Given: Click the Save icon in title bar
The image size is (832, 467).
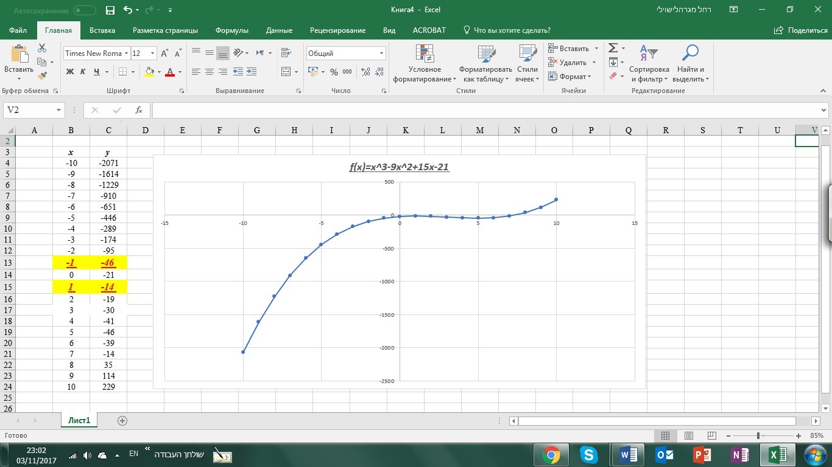Looking at the screenshot, I should 110,10.
